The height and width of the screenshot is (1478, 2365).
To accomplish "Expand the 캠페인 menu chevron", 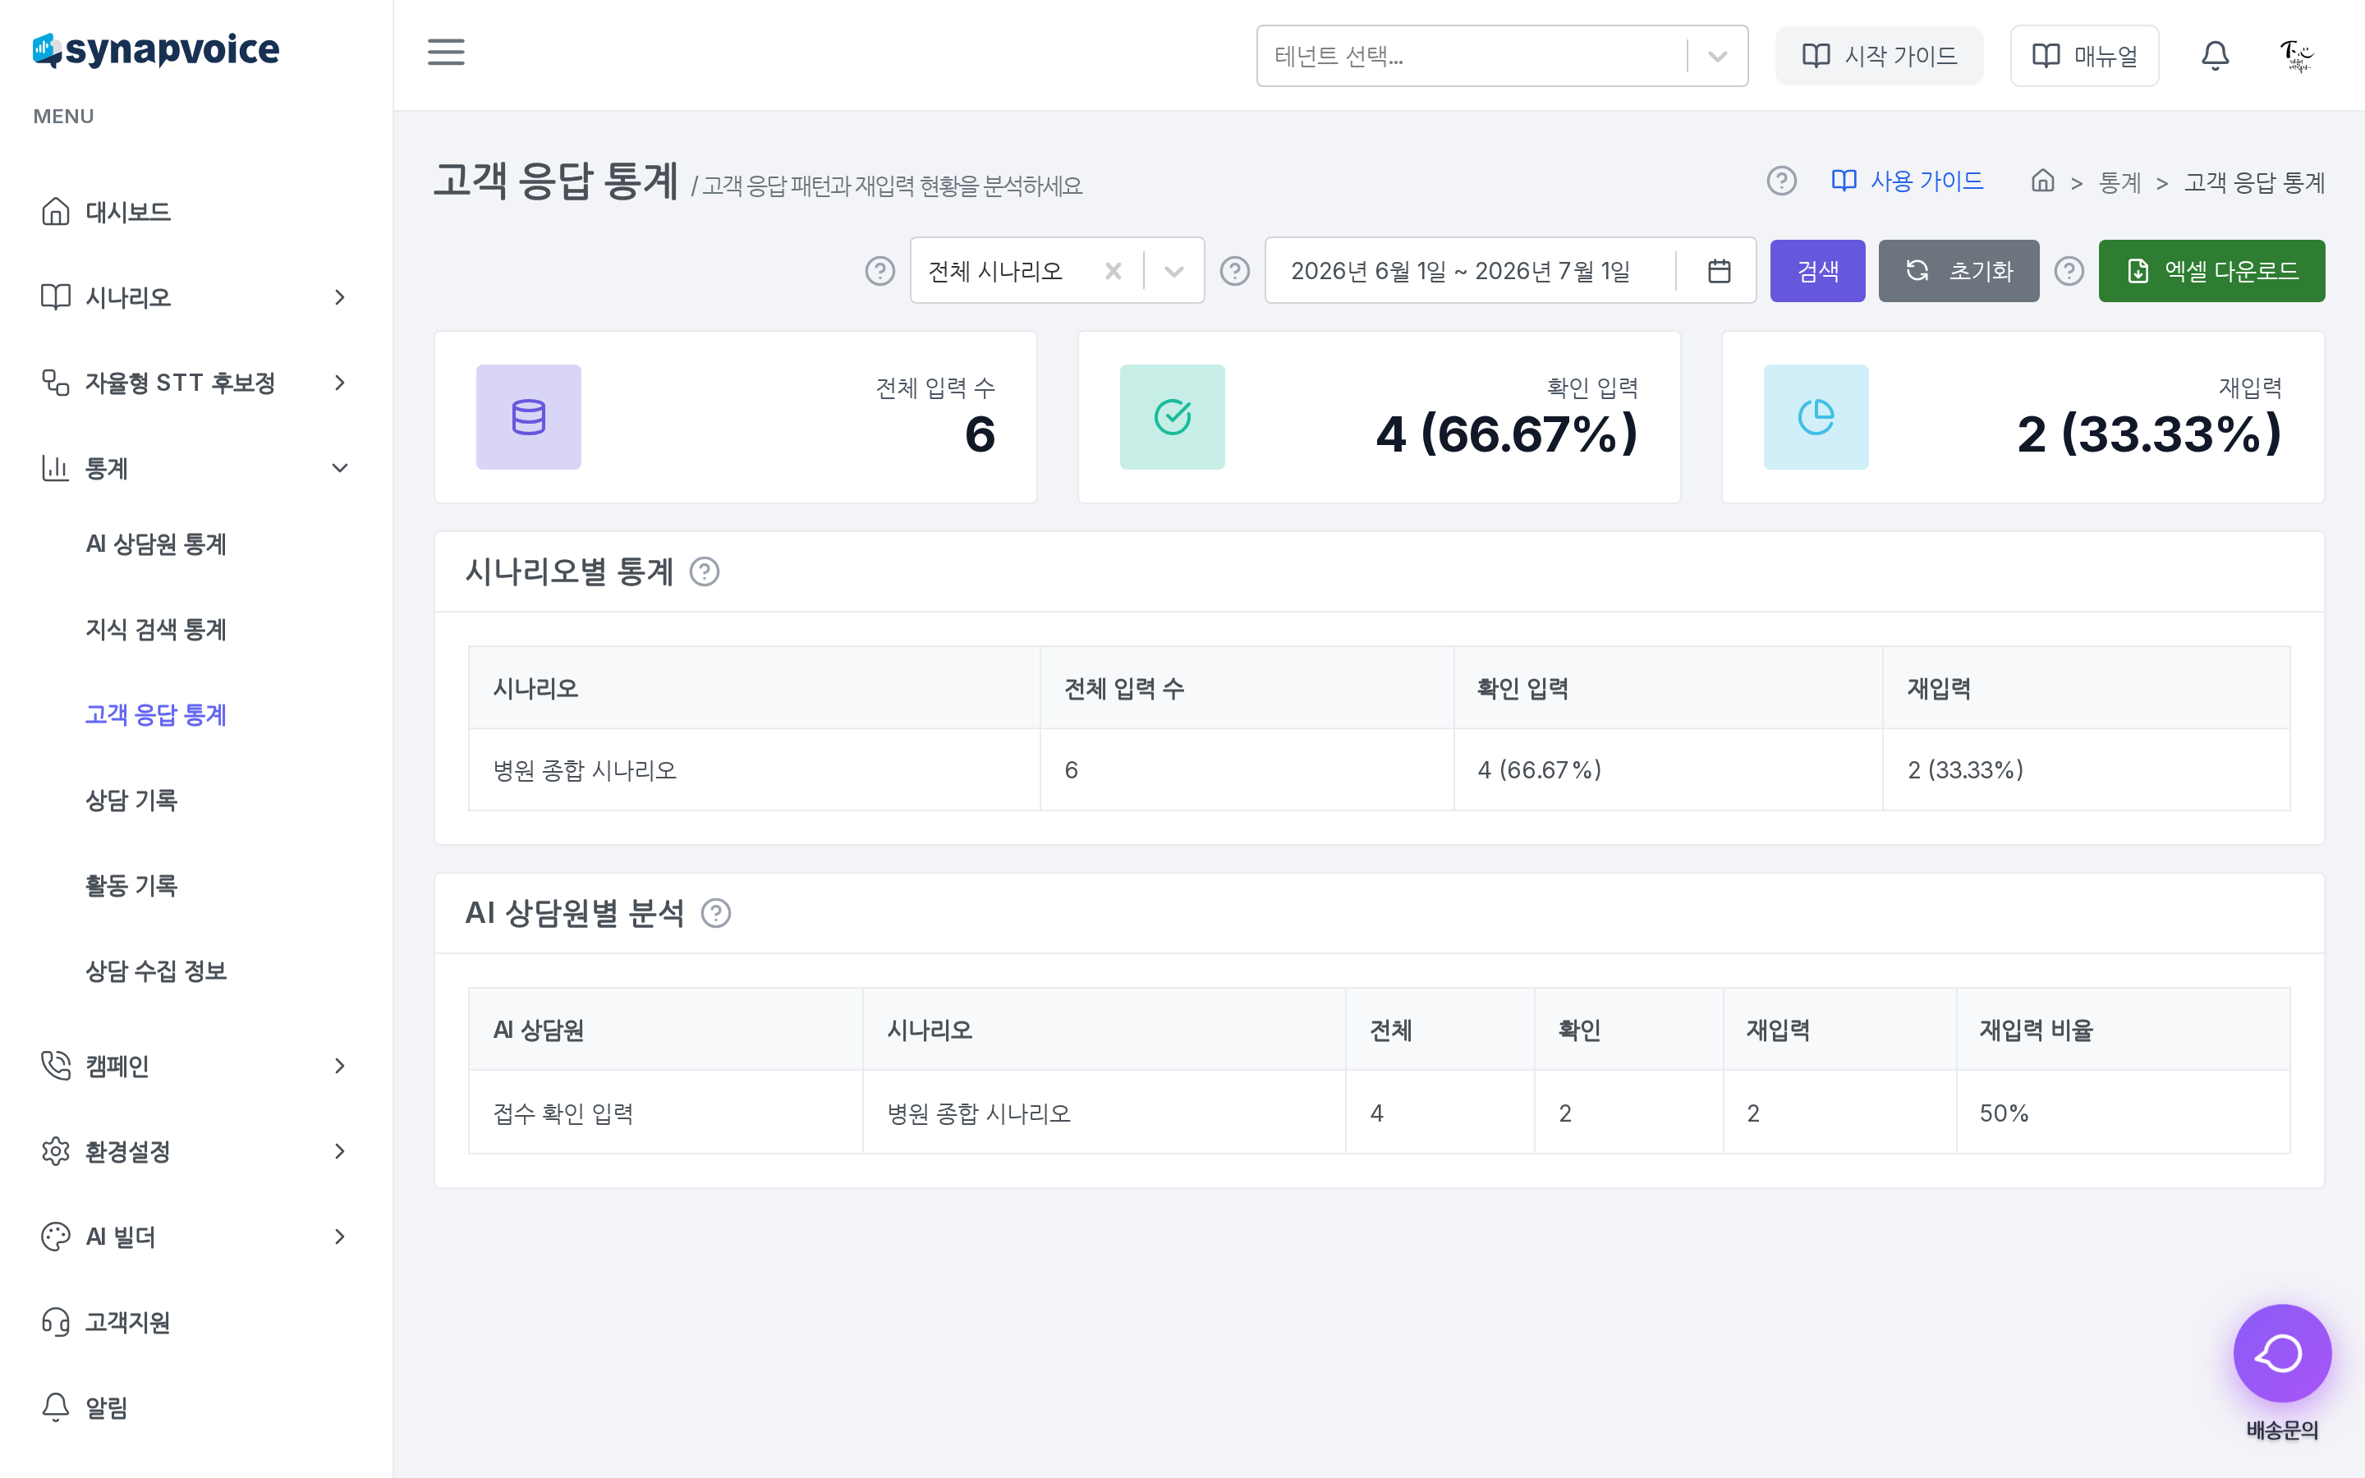I will 339,1066.
